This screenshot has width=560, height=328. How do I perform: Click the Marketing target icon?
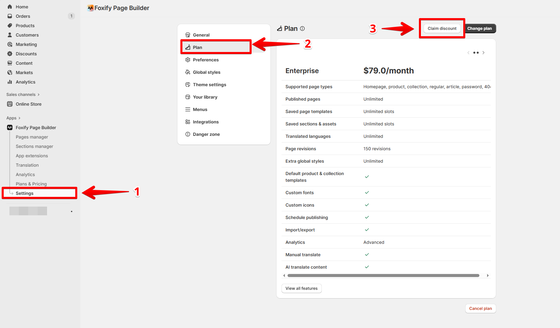click(10, 44)
